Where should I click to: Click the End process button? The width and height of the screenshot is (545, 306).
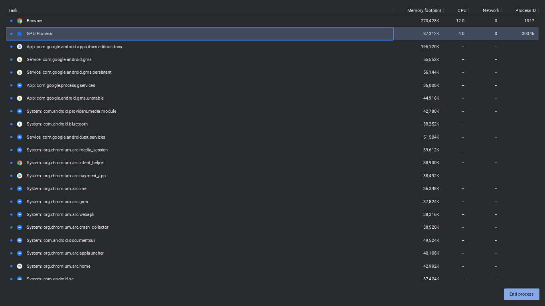521,294
